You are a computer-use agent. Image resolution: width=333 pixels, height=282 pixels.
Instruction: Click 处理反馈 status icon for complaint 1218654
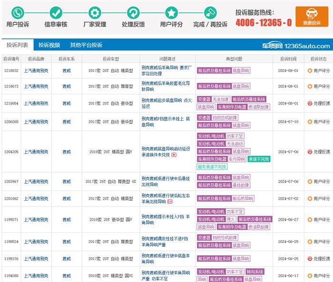(x=310, y=103)
